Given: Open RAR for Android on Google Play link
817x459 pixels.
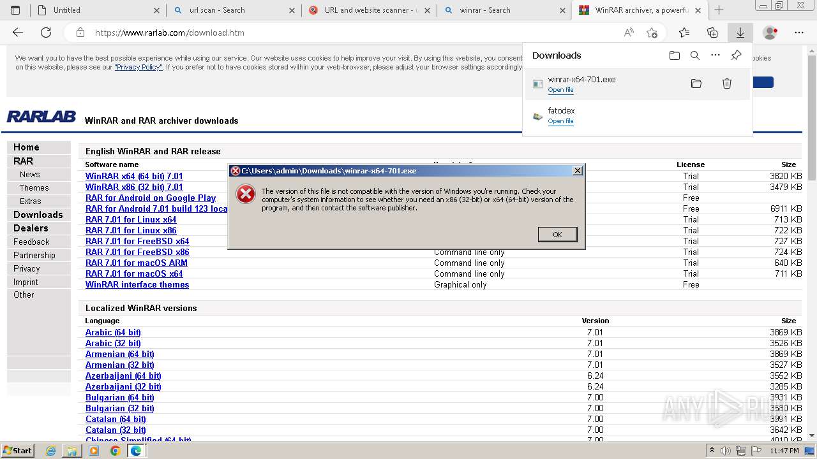Looking at the screenshot, I should coord(151,198).
